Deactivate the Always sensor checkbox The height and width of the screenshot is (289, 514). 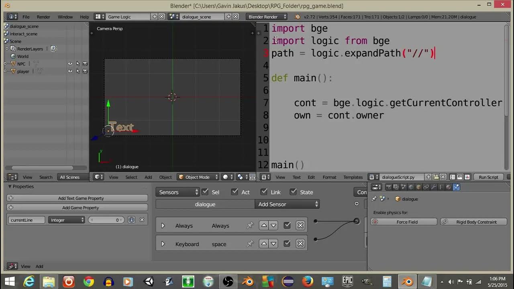(x=287, y=226)
